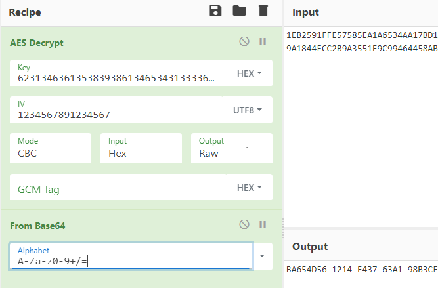Save the current recipe
The image size is (438, 288).
coord(215,10)
